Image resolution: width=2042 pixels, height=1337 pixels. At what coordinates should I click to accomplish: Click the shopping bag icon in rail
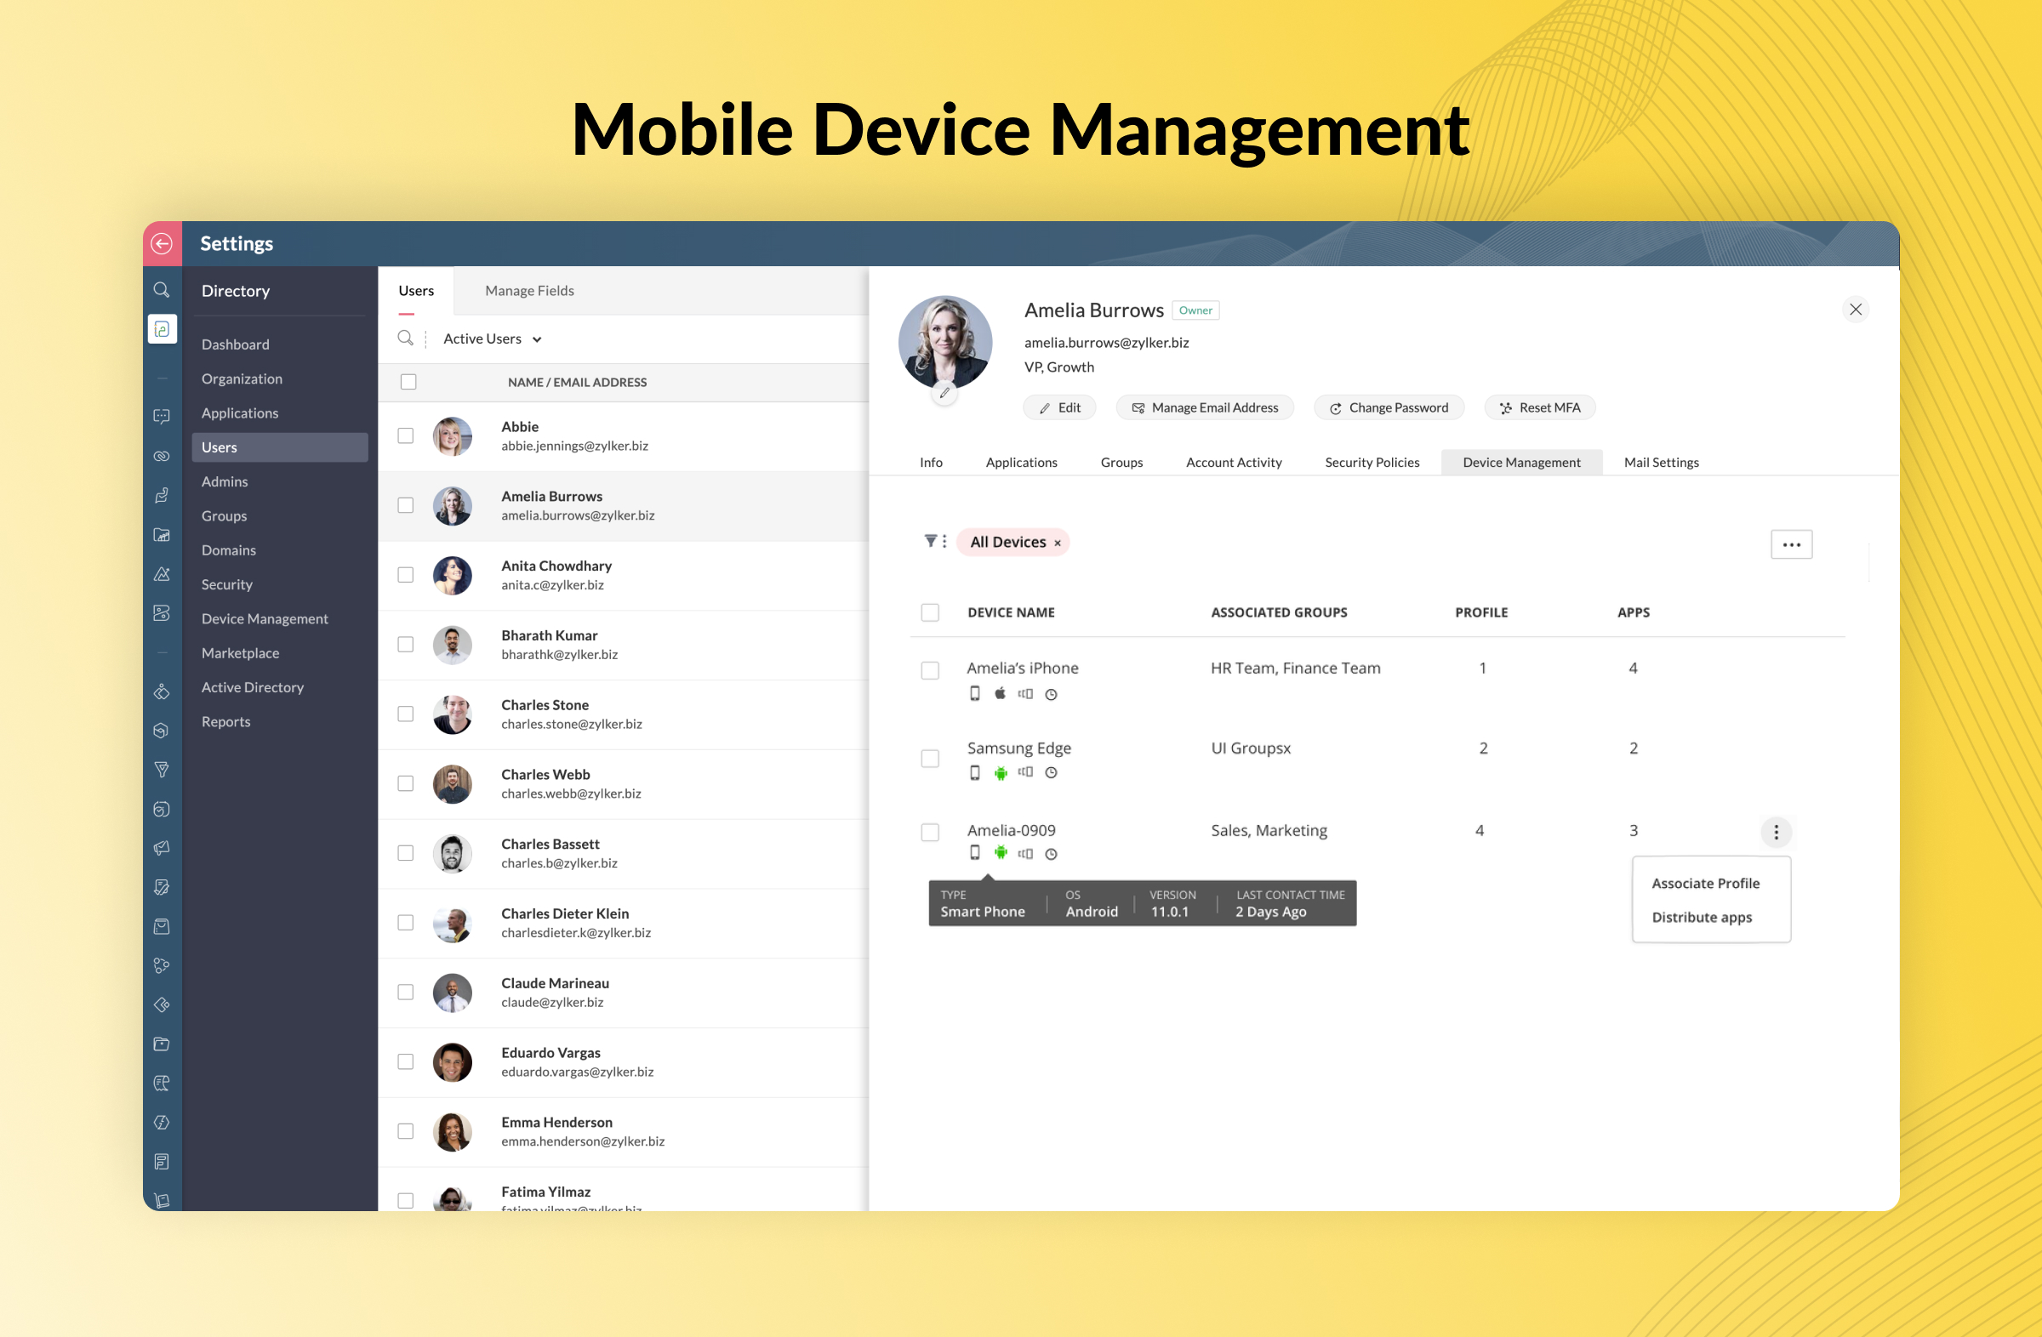(162, 926)
